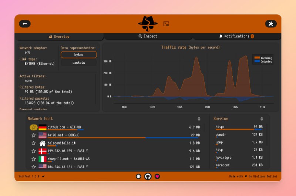Open the GitHub repository icon in footer
Viewport: 296px width, 196px height.
point(148,176)
